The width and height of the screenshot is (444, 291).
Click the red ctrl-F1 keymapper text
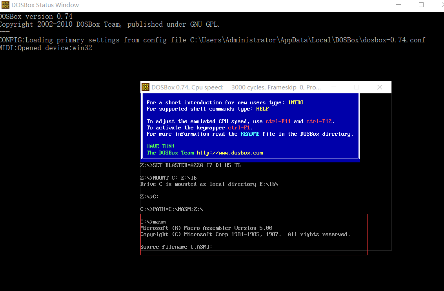point(239,128)
